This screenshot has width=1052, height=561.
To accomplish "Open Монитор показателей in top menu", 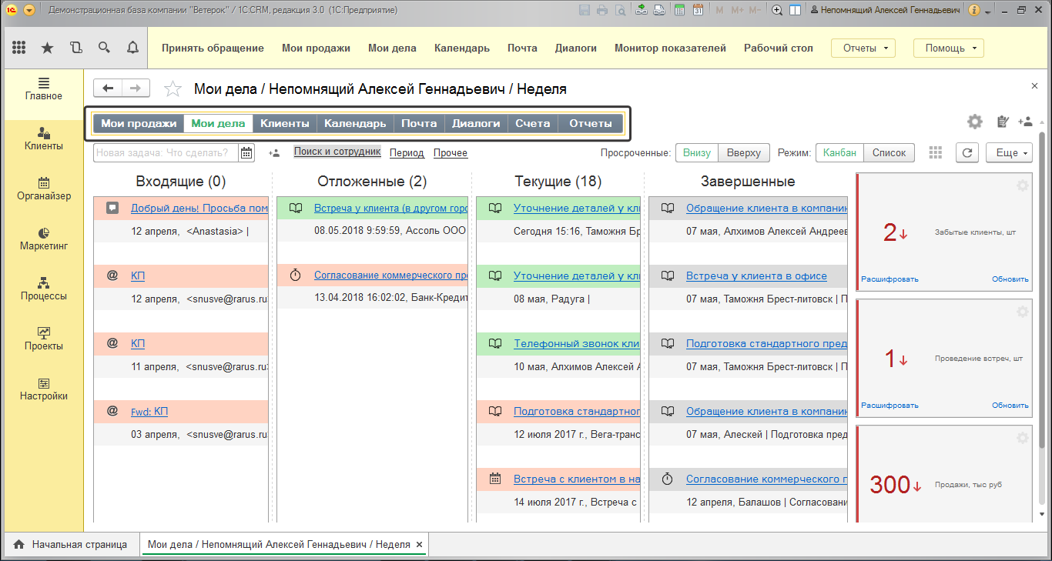I will pos(670,48).
